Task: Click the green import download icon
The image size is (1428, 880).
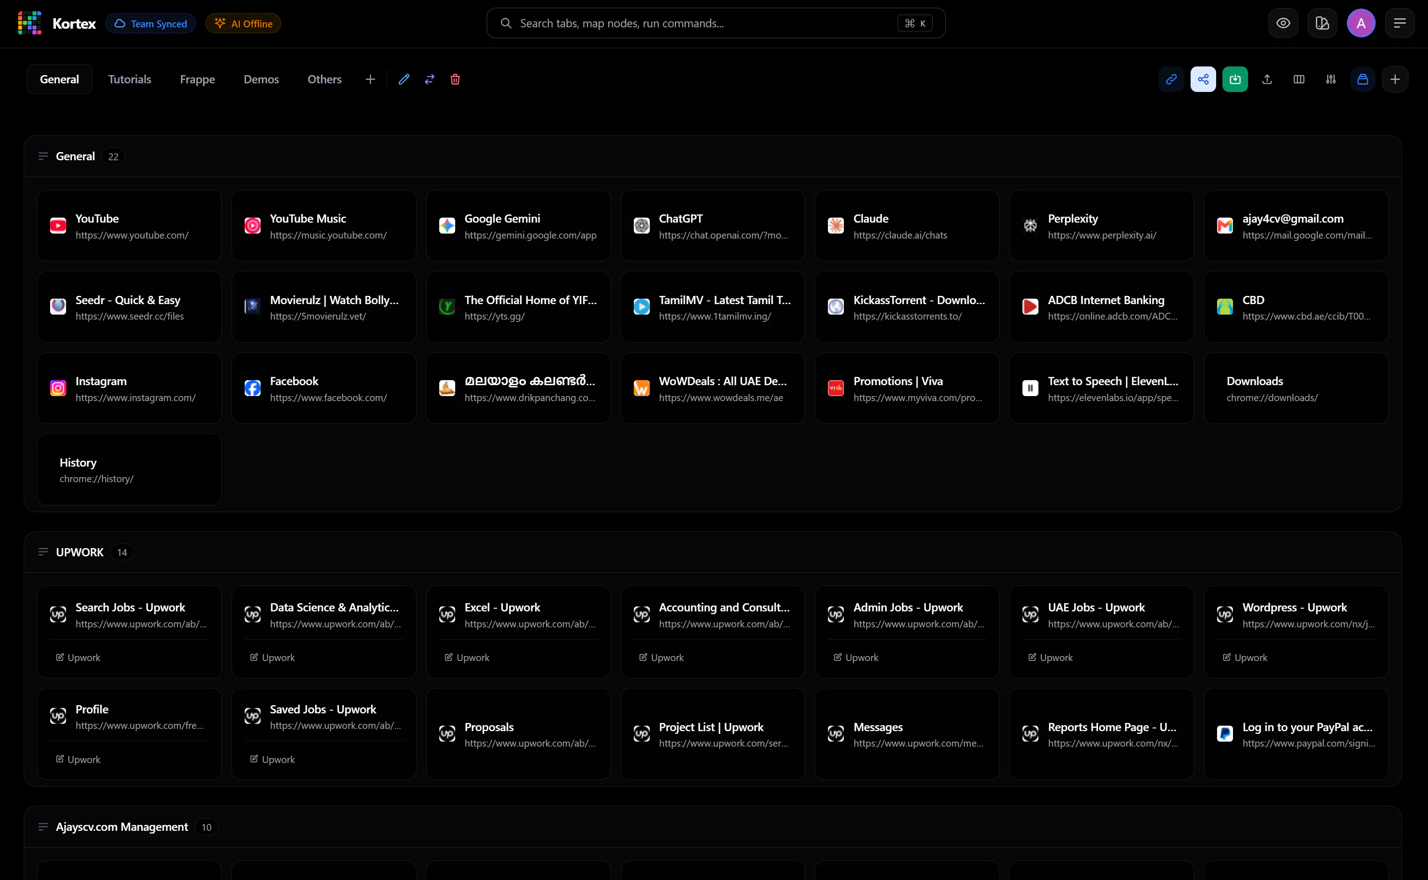Action: pos(1235,79)
